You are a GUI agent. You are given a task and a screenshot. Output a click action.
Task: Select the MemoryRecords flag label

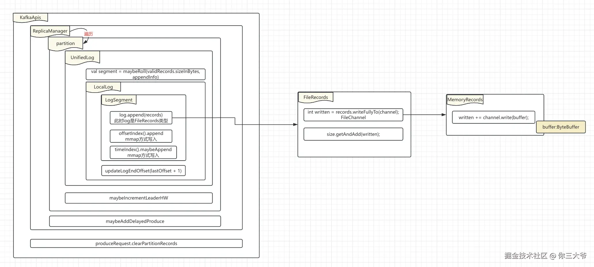[465, 99]
